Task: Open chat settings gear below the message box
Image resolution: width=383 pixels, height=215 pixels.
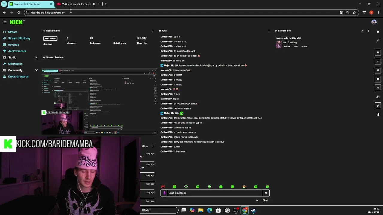Action: (x=257, y=200)
